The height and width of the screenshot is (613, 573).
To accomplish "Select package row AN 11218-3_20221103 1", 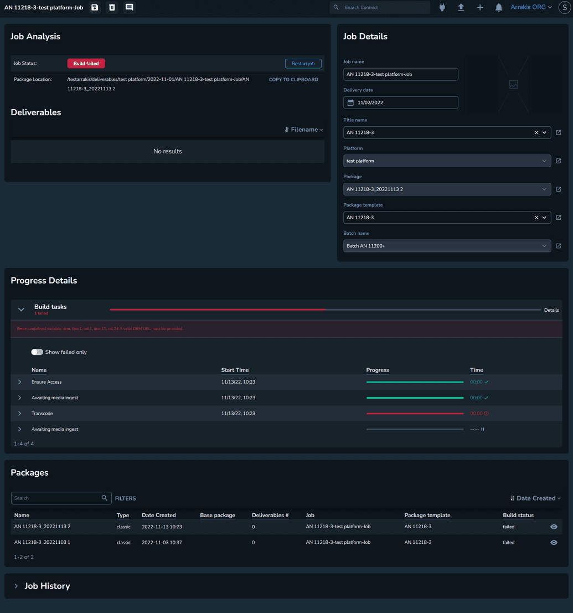I will [287, 543].
